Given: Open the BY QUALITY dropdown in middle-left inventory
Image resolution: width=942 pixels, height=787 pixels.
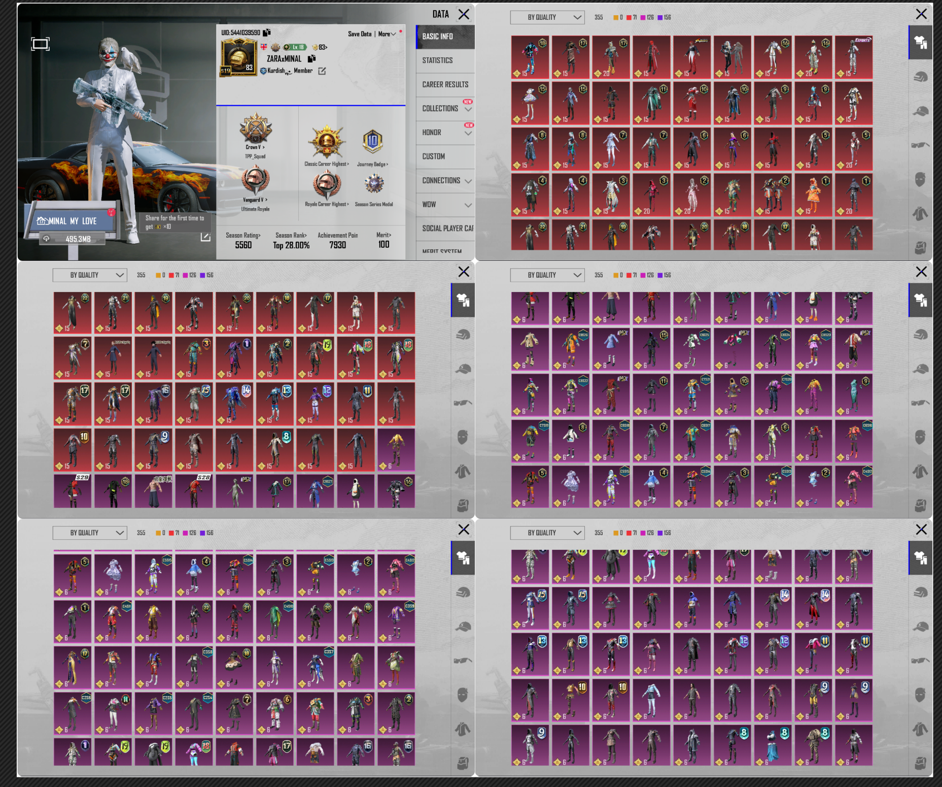Looking at the screenshot, I should pos(90,275).
